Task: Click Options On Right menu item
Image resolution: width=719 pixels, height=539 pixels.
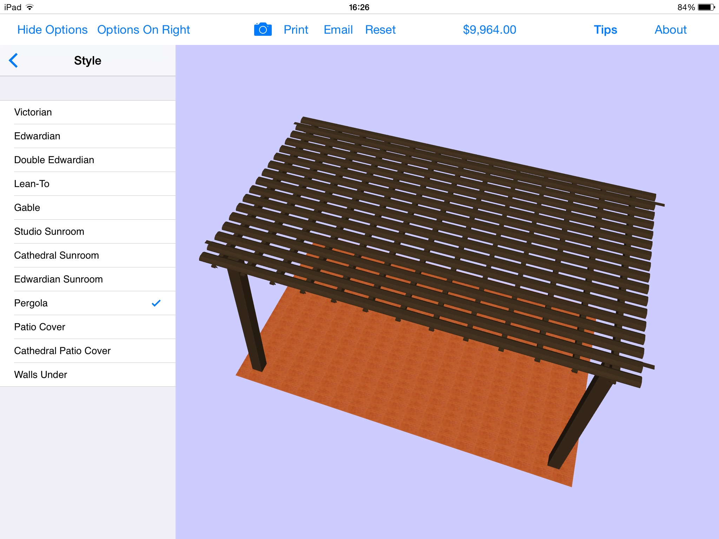Action: click(143, 29)
